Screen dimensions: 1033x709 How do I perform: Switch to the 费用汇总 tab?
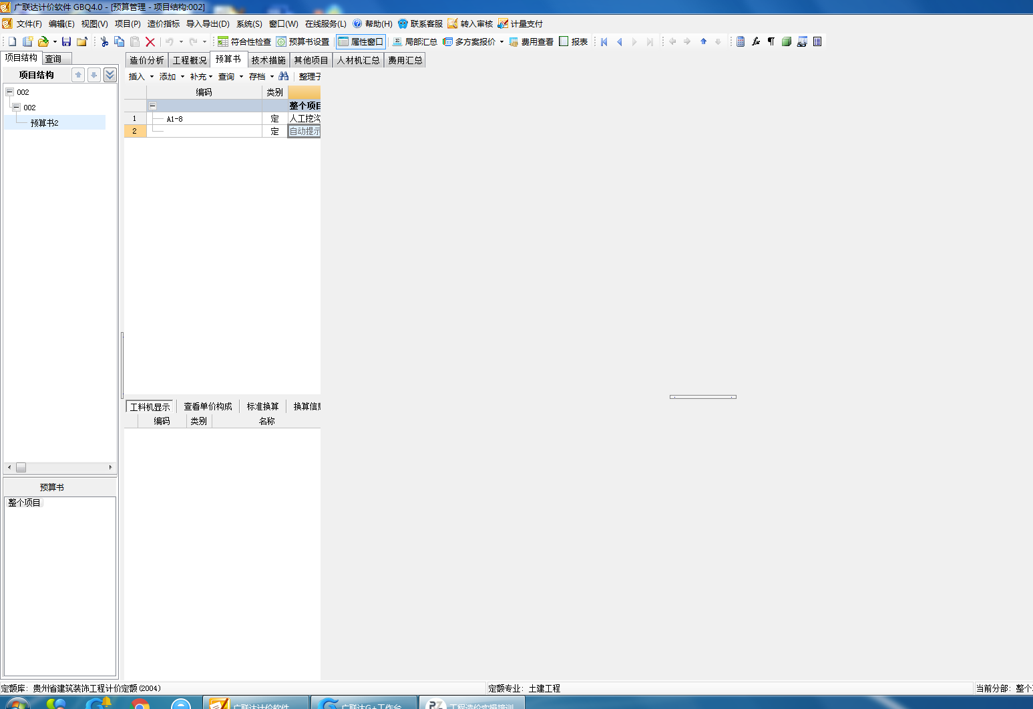[405, 60]
